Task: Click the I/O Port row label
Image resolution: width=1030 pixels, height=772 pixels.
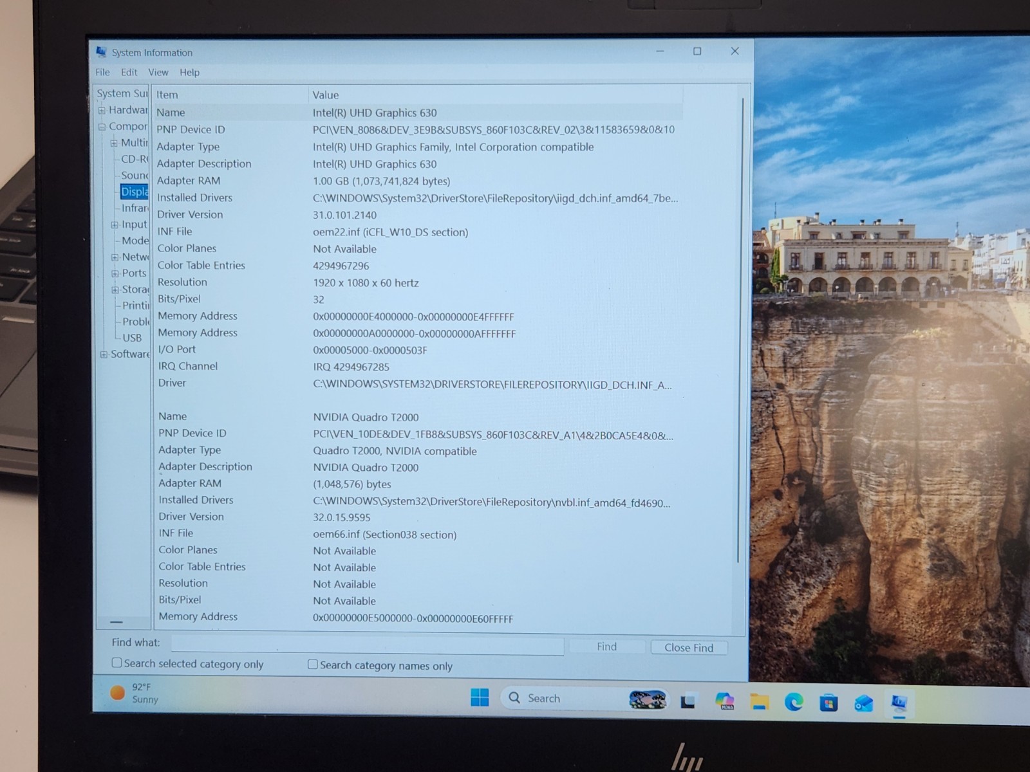Action: (x=177, y=349)
